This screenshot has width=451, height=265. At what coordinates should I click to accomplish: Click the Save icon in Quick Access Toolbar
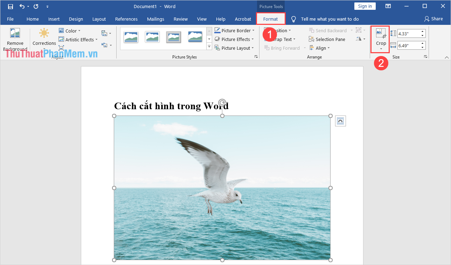point(11,6)
